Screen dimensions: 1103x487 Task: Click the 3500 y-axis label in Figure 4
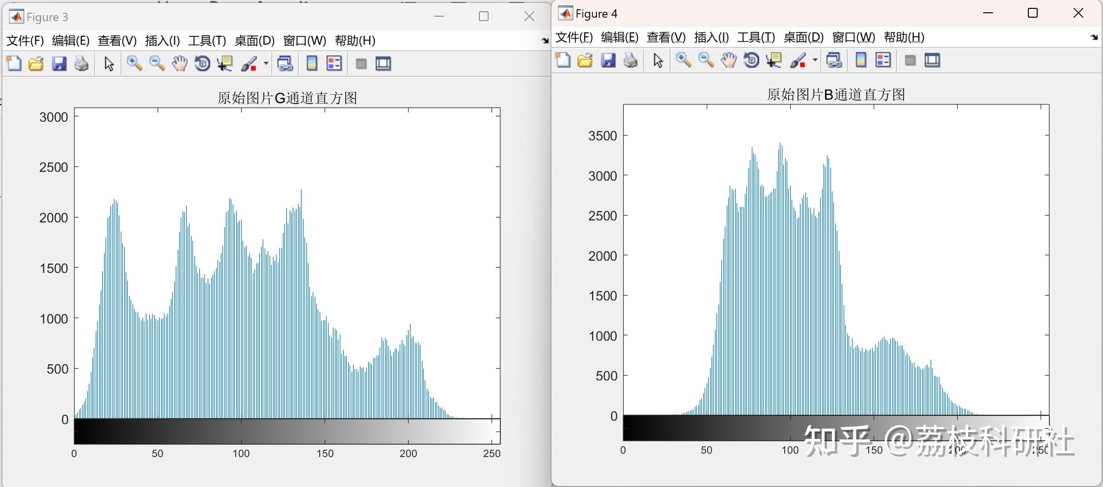[603, 136]
